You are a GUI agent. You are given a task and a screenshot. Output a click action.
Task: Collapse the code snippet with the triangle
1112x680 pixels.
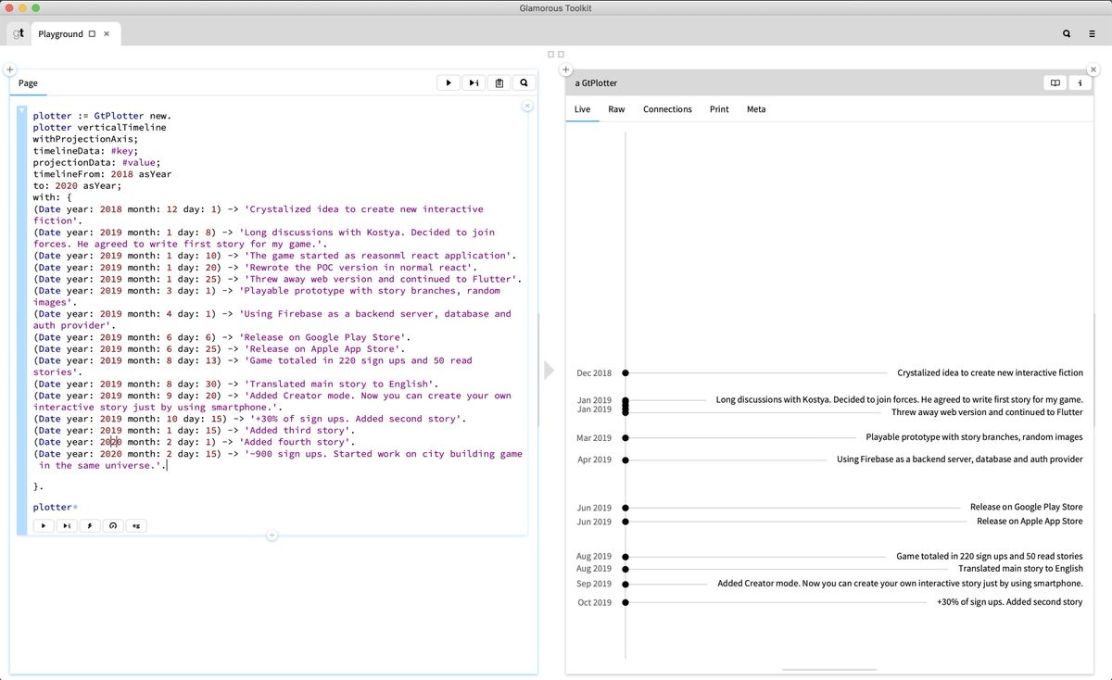(22, 110)
